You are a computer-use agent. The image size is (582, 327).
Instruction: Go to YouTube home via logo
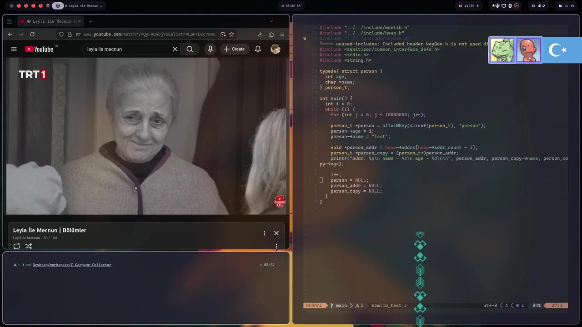(x=39, y=49)
